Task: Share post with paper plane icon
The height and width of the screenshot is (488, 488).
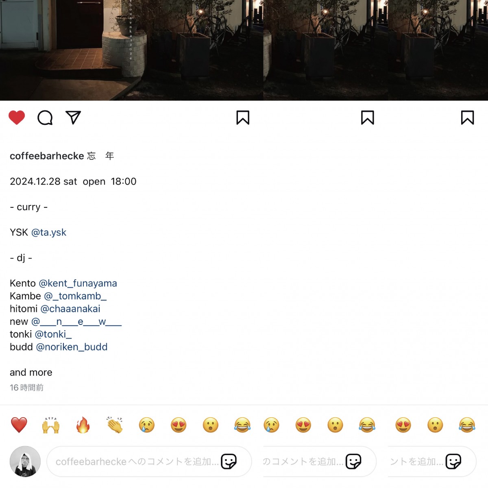Action: click(x=73, y=118)
